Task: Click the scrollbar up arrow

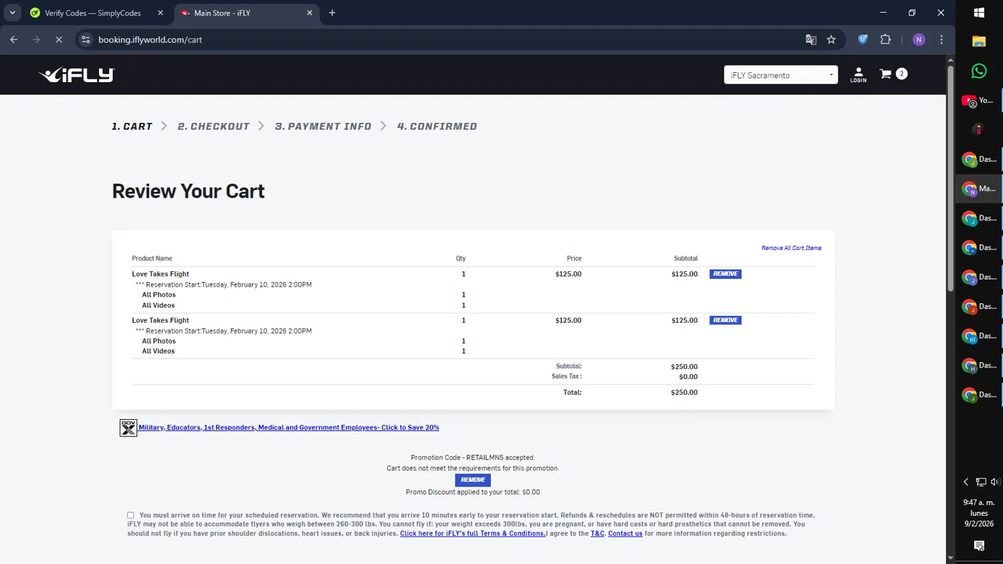Action: click(950, 59)
